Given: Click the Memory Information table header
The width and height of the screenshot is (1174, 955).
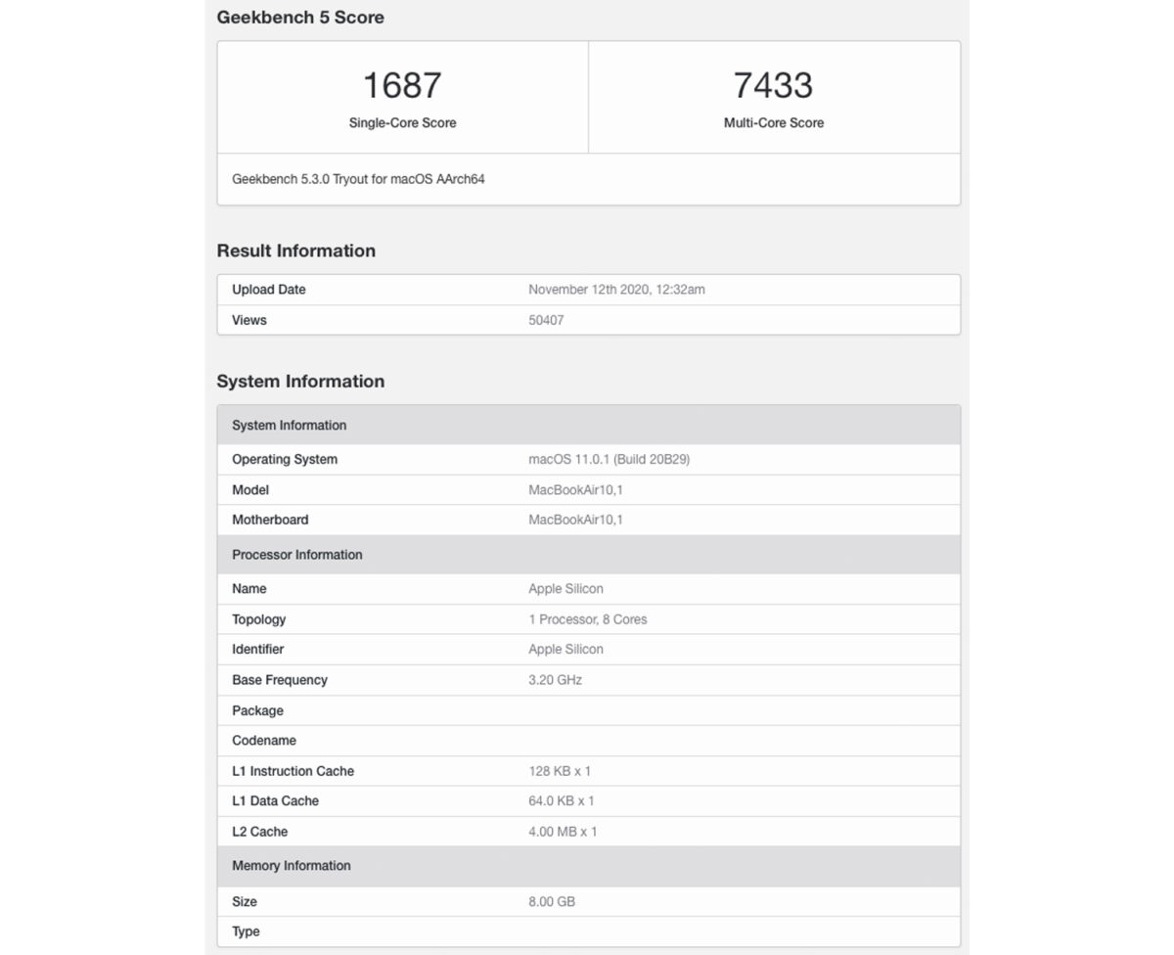Looking at the screenshot, I should click(x=589, y=866).
